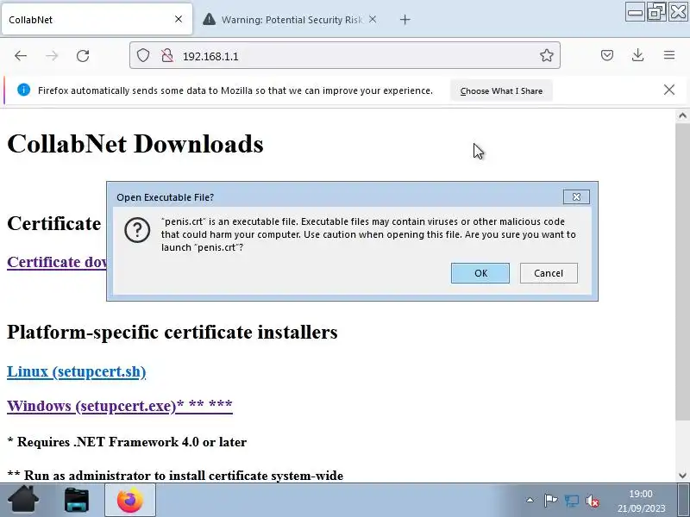Click the CollabNet Downloads heading
Image resolution: width=690 pixels, height=517 pixels.
pos(135,144)
